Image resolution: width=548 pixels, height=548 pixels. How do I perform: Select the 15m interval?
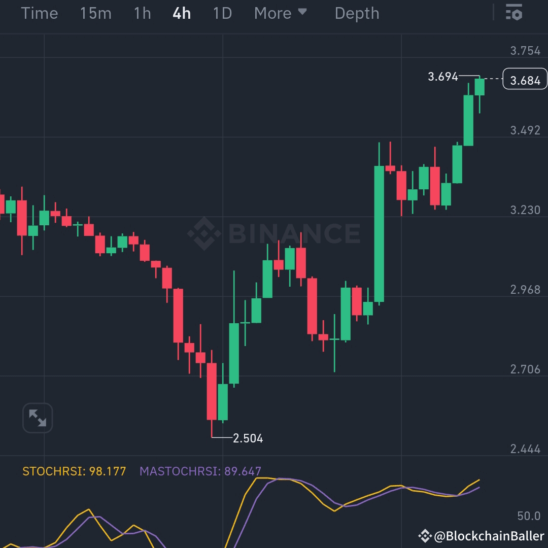(x=95, y=13)
